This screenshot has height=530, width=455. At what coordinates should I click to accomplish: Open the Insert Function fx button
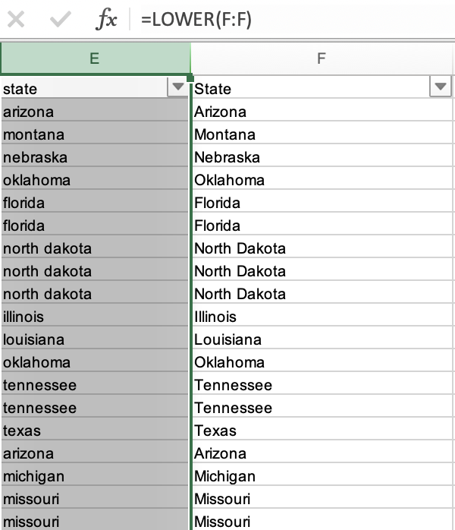(x=106, y=20)
